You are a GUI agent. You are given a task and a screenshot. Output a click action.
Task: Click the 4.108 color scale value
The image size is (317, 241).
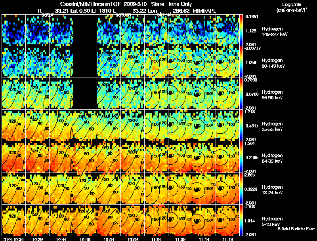(250, 207)
